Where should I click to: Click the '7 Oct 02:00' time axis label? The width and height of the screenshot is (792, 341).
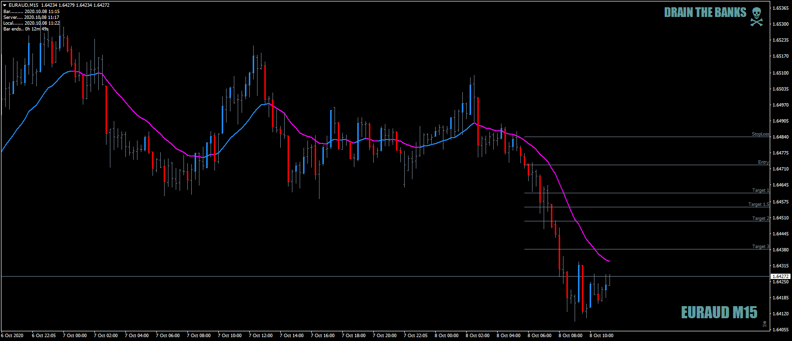tap(106, 336)
